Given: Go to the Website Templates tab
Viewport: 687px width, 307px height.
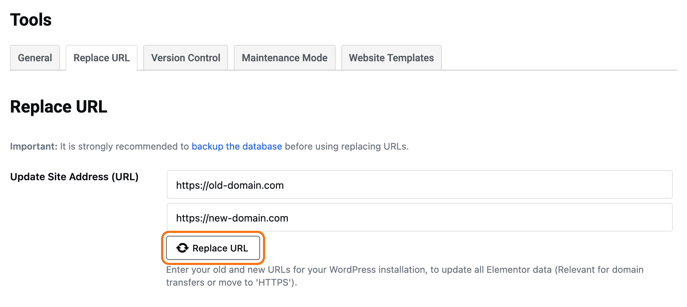Looking at the screenshot, I should (x=392, y=58).
